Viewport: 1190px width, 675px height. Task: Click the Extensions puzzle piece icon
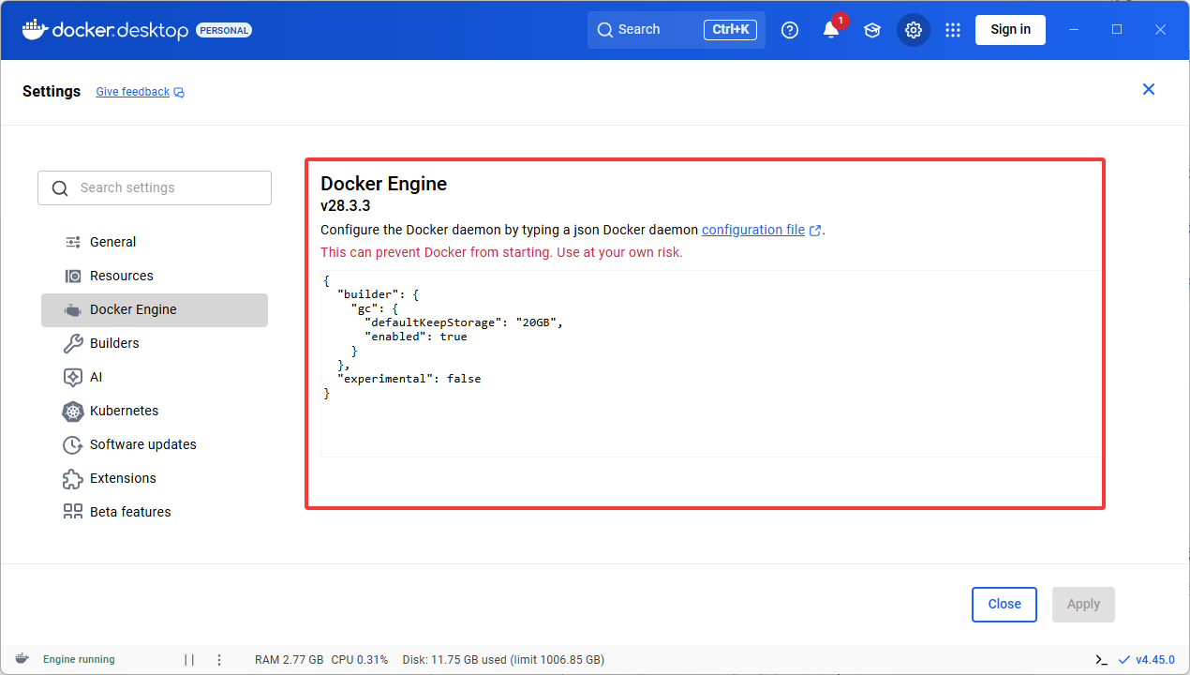[x=73, y=478]
